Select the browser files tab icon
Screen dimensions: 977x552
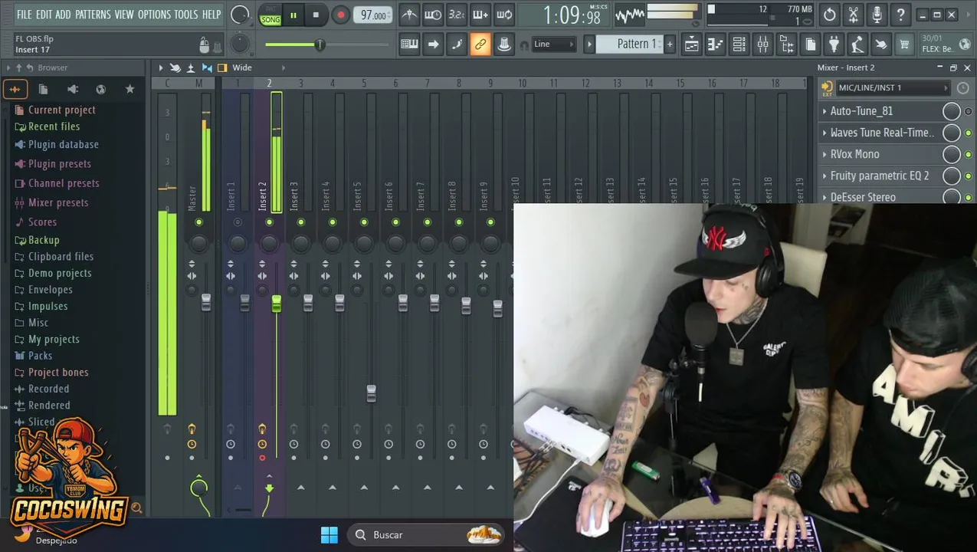(44, 89)
